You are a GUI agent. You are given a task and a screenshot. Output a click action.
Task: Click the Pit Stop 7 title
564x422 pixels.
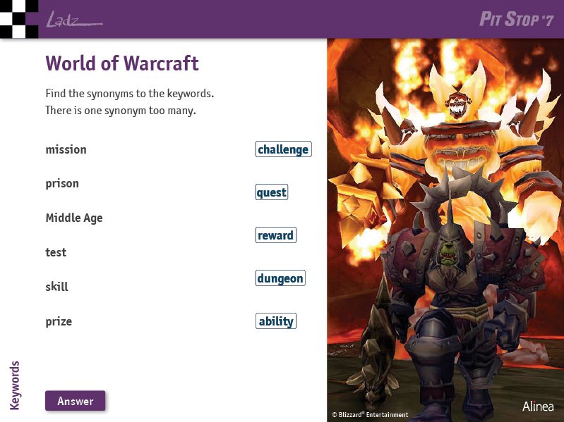point(517,19)
